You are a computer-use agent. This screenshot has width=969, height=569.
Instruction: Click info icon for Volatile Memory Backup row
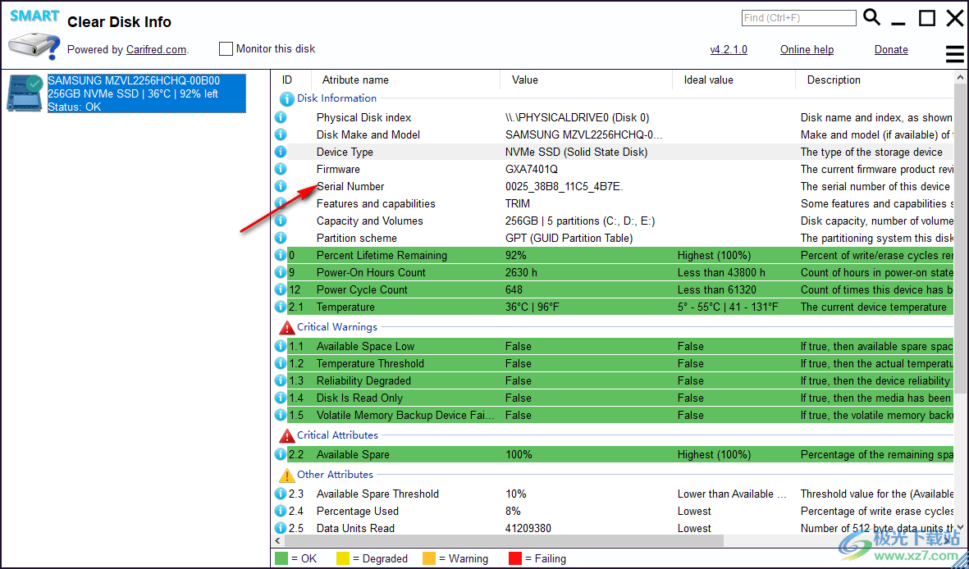(x=281, y=416)
